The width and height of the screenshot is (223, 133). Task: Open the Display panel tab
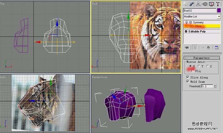[x=211, y=4]
